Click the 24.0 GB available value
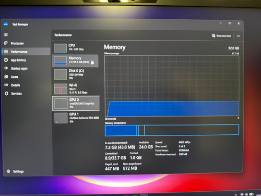This screenshot has width=261, height=196. [x=146, y=147]
